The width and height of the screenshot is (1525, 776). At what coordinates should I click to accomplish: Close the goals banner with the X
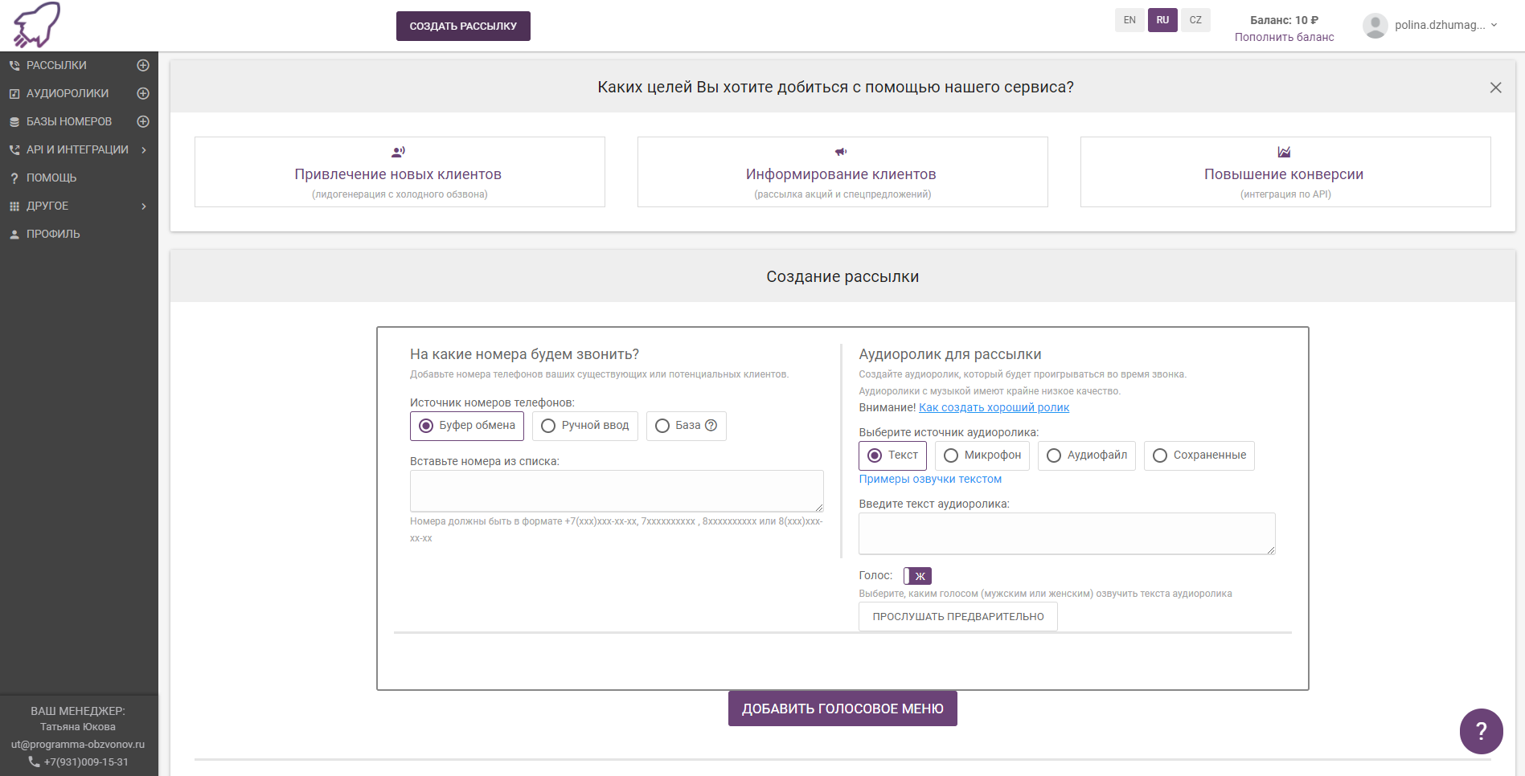click(x=1495, y=88)
